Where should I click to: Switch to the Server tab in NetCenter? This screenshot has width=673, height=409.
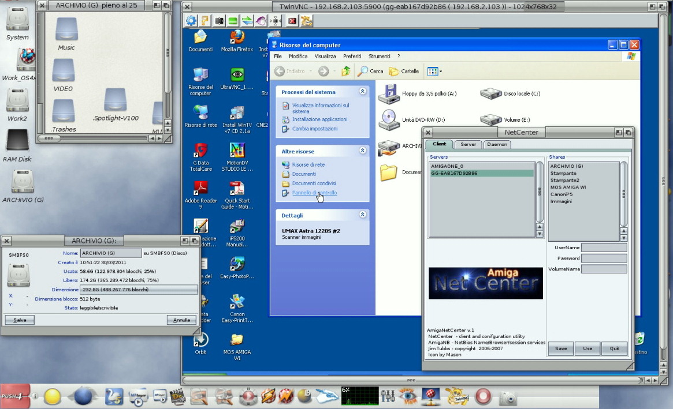pyautogui.click(x=468, y=144)
